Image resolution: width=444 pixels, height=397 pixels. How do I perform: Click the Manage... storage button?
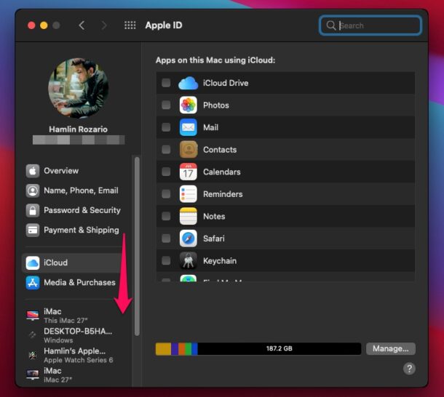coord(390,348)
